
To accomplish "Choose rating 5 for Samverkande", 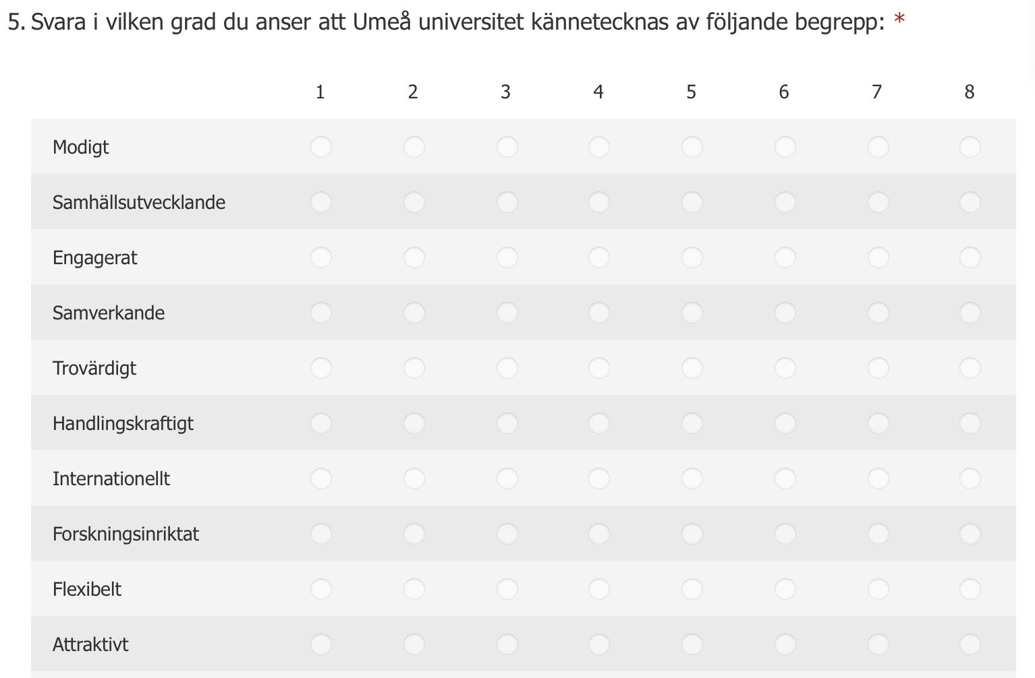I will click(x=692, y=313).
